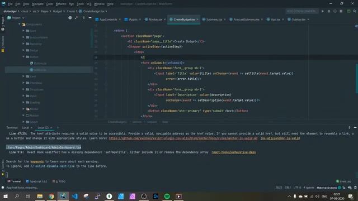
Task: Open Chrome from the taskbar
Action: [51, 196]
